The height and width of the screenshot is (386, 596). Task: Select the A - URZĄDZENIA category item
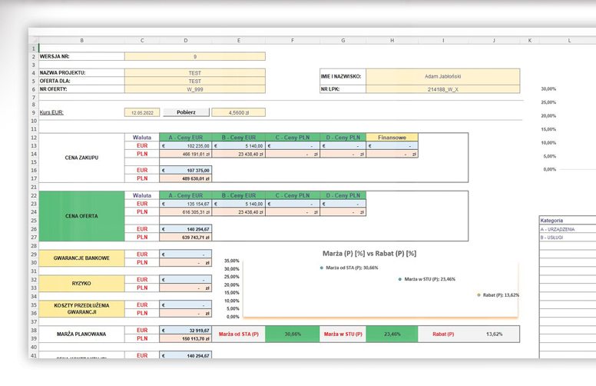point(558,229)
